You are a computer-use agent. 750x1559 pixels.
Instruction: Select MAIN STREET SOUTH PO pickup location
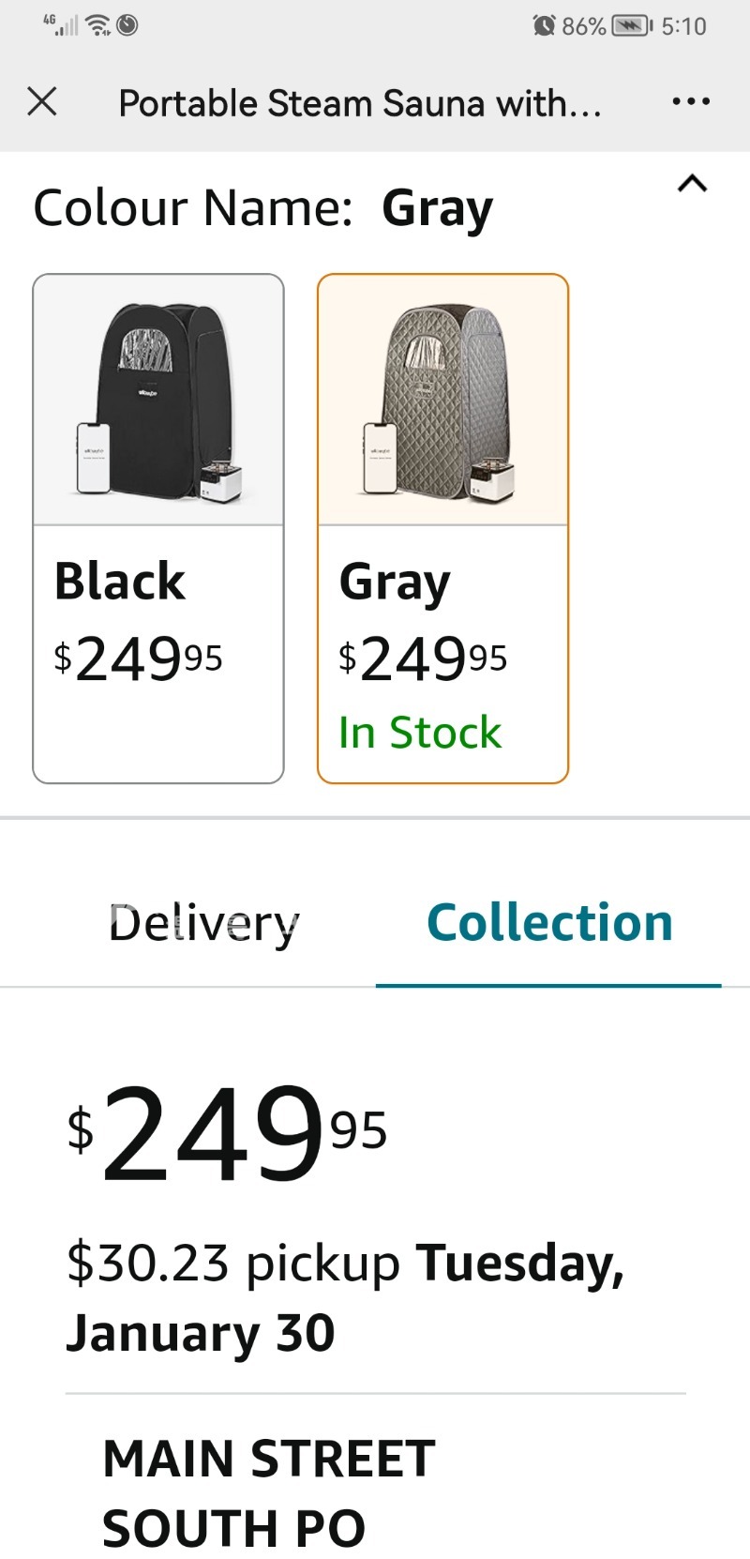pos(268,1493)
